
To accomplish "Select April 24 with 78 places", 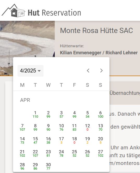I will click(x=61, y=154).
